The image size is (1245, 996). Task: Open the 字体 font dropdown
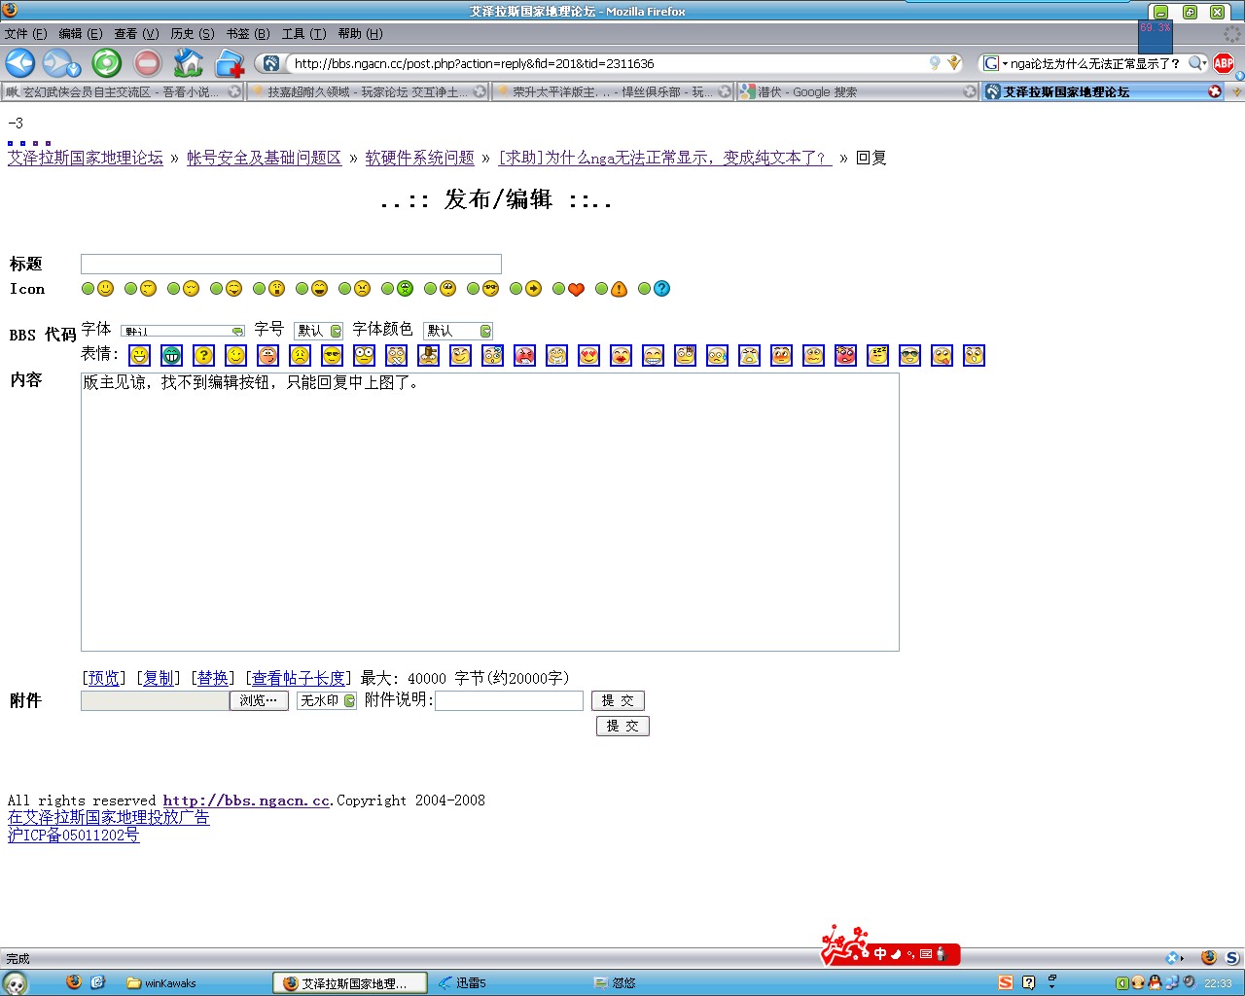pyautogui.click(x=183, y=331)
